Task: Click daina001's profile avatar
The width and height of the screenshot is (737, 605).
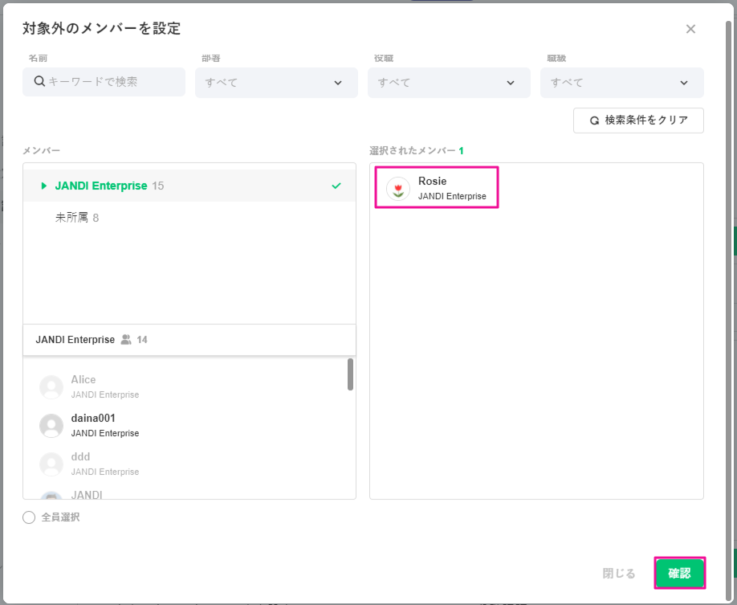Action: [x=51, y=426]
